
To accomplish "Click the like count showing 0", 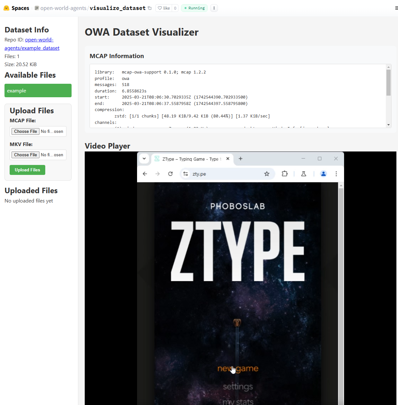I will [x=175, y=8].
